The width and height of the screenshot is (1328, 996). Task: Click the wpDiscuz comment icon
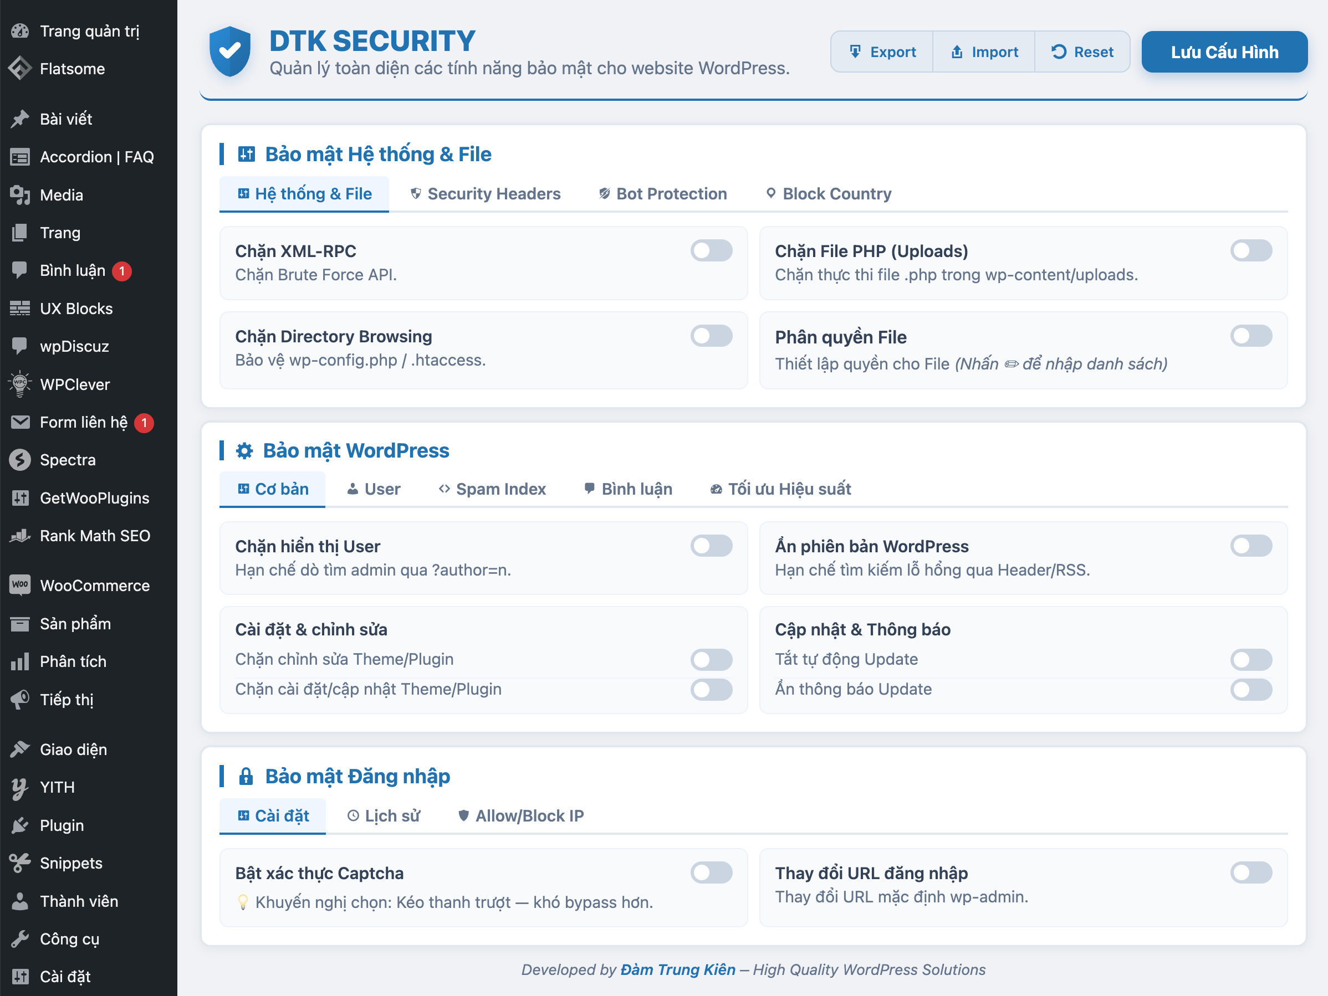(x=20, y=346)
